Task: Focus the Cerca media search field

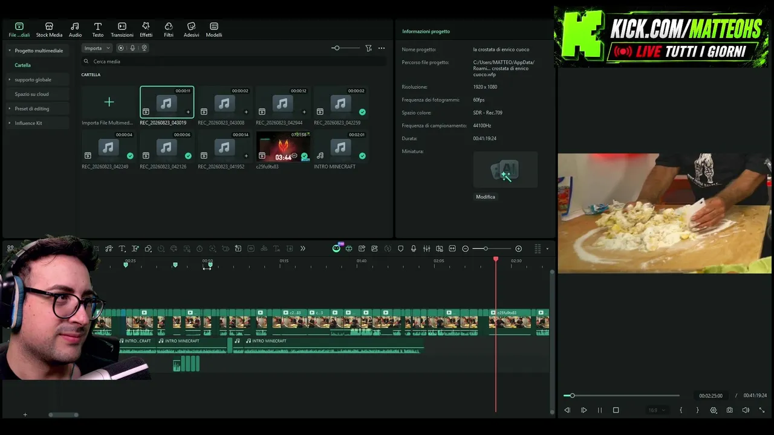Action: click(x=234, y=62)
